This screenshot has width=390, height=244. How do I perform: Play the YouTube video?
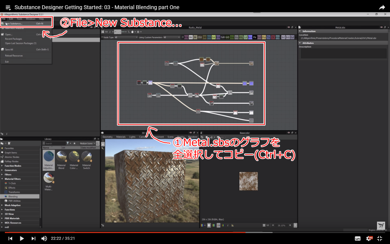(x=22, y=239)
